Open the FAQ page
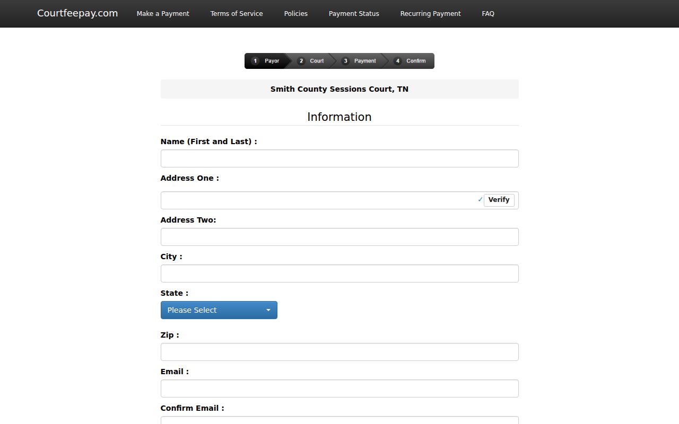Image resolution: width=679 pixels, height=424 pixels. [x=488, y=14]
